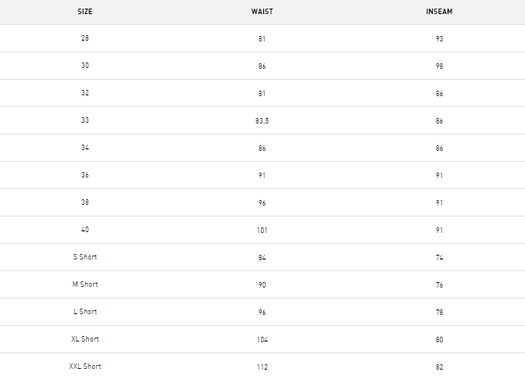Select the size 40 row label
The width and height of the screenshot is (525, 379).
pos(84,230)
